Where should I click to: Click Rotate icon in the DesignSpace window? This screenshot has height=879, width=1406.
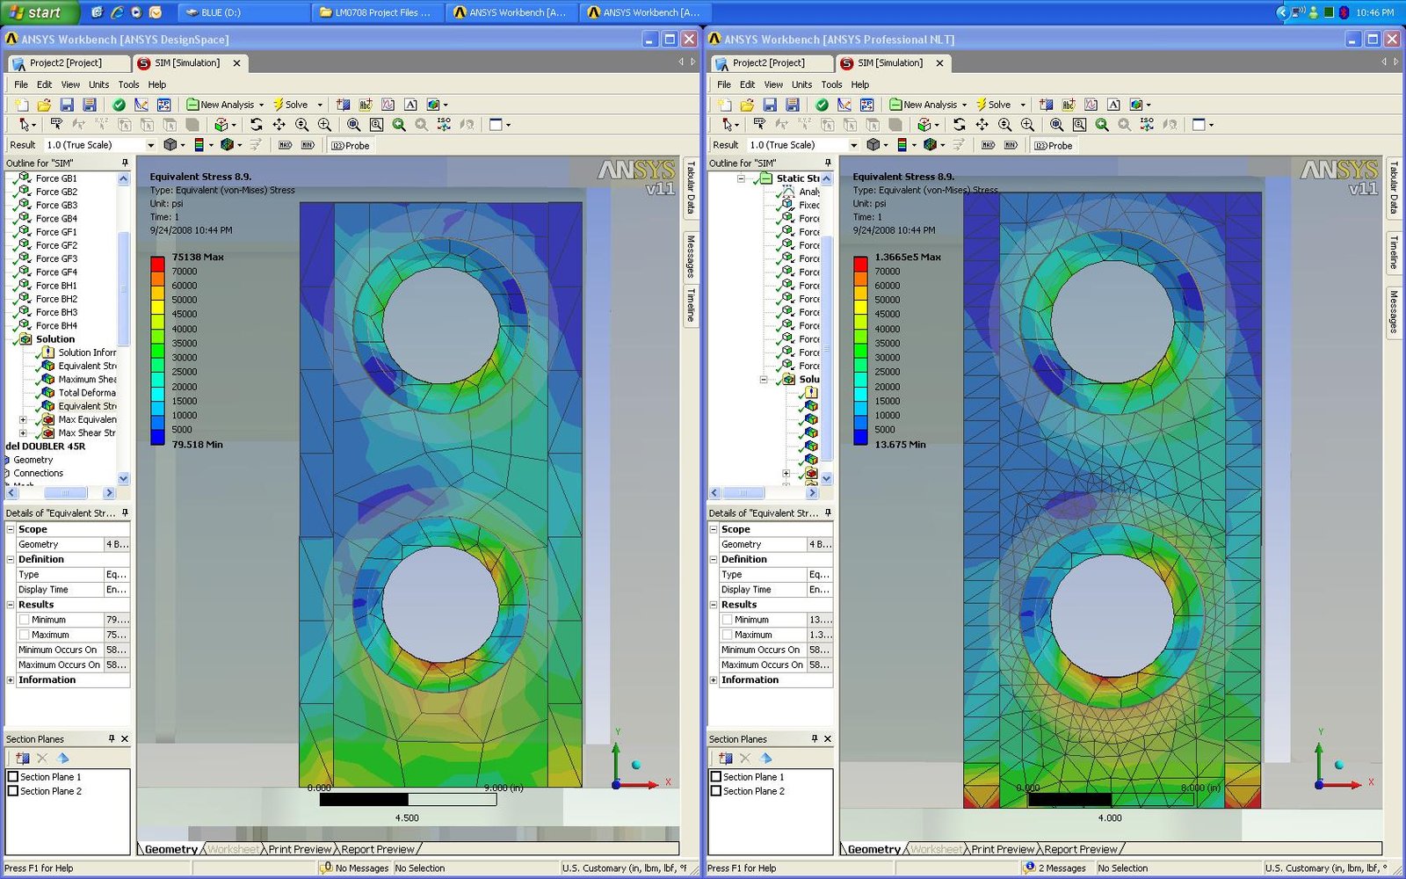click(x=256, y=125)
